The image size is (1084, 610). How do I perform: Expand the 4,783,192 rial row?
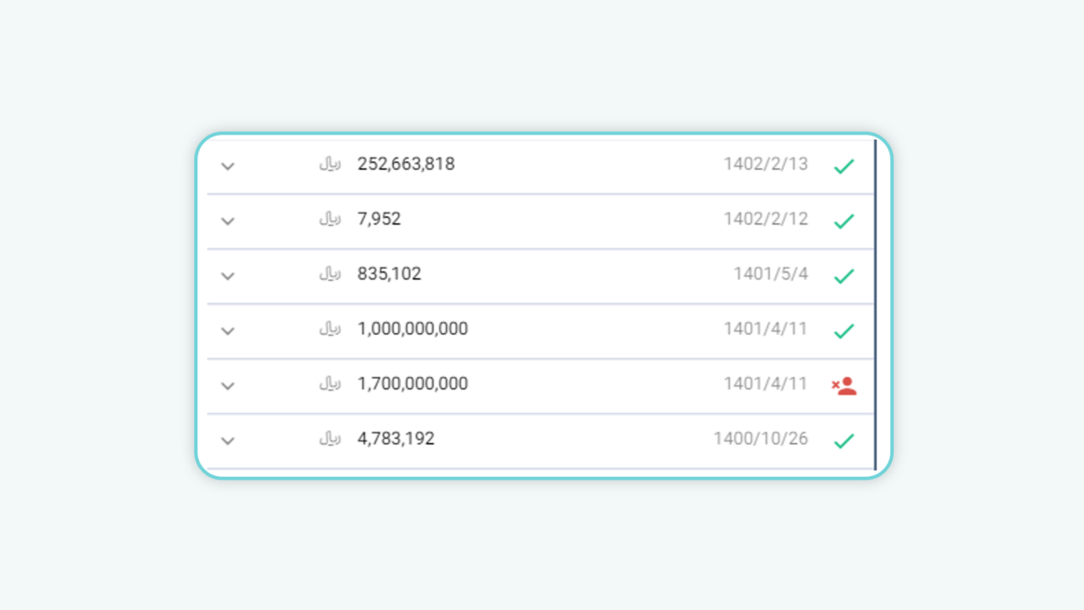(x=228, y=441)
